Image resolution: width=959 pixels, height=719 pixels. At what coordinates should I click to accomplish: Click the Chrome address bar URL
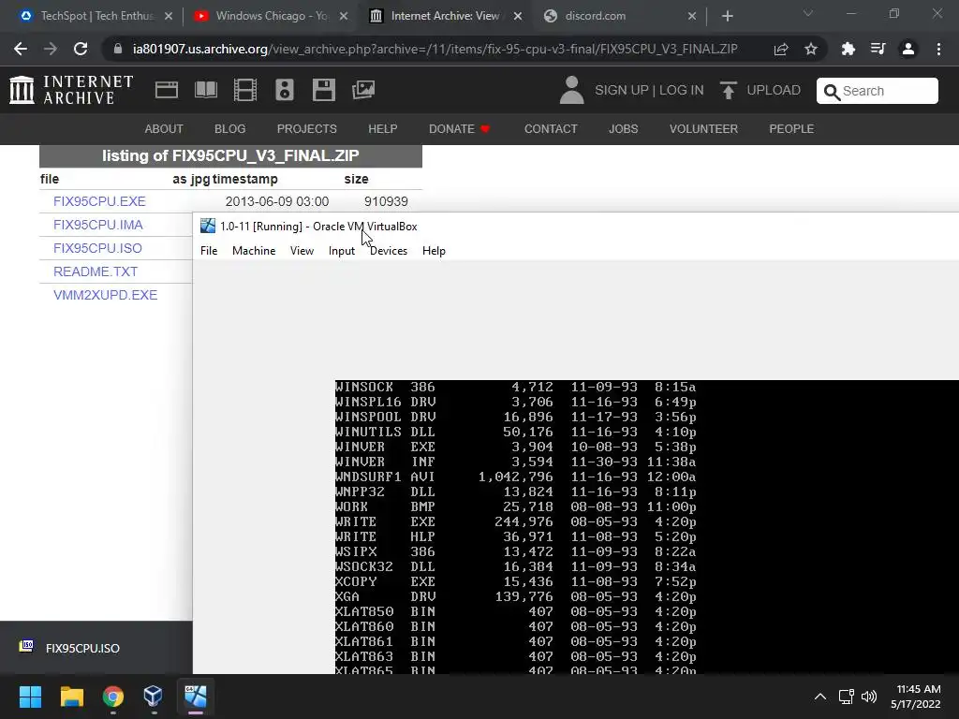coord(435,49)
